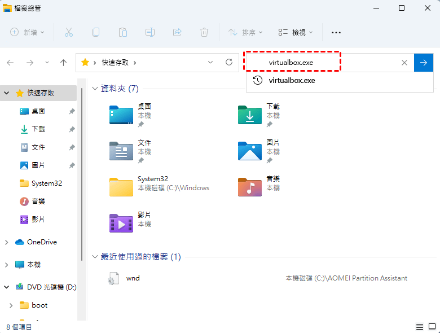Image resolution: width=440 pixels, height=333 pixels.
Task: Clear the search box with X
Action: (x=404, y=63)
